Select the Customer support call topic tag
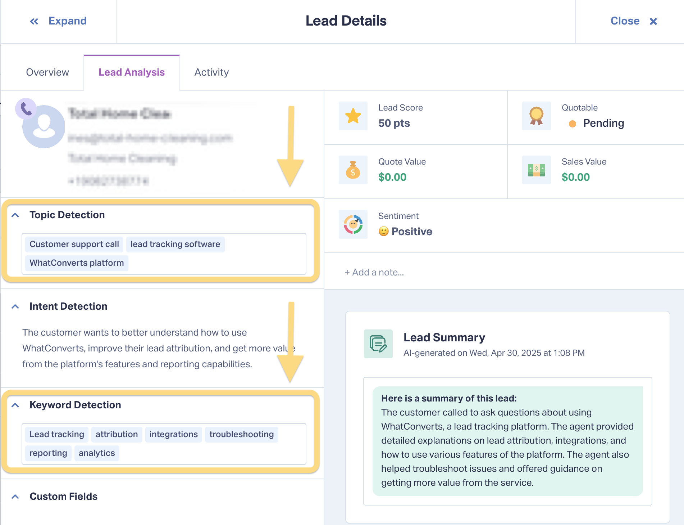The height and width of the screenshot is (525, 684). click(74, 244)
